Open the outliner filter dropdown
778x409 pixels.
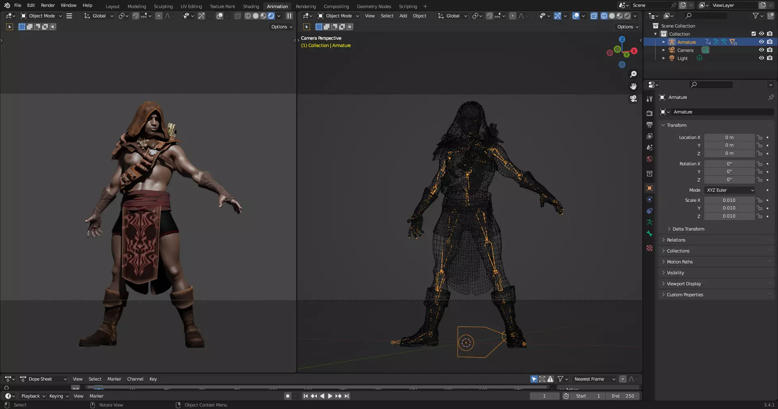coord(757,16)
